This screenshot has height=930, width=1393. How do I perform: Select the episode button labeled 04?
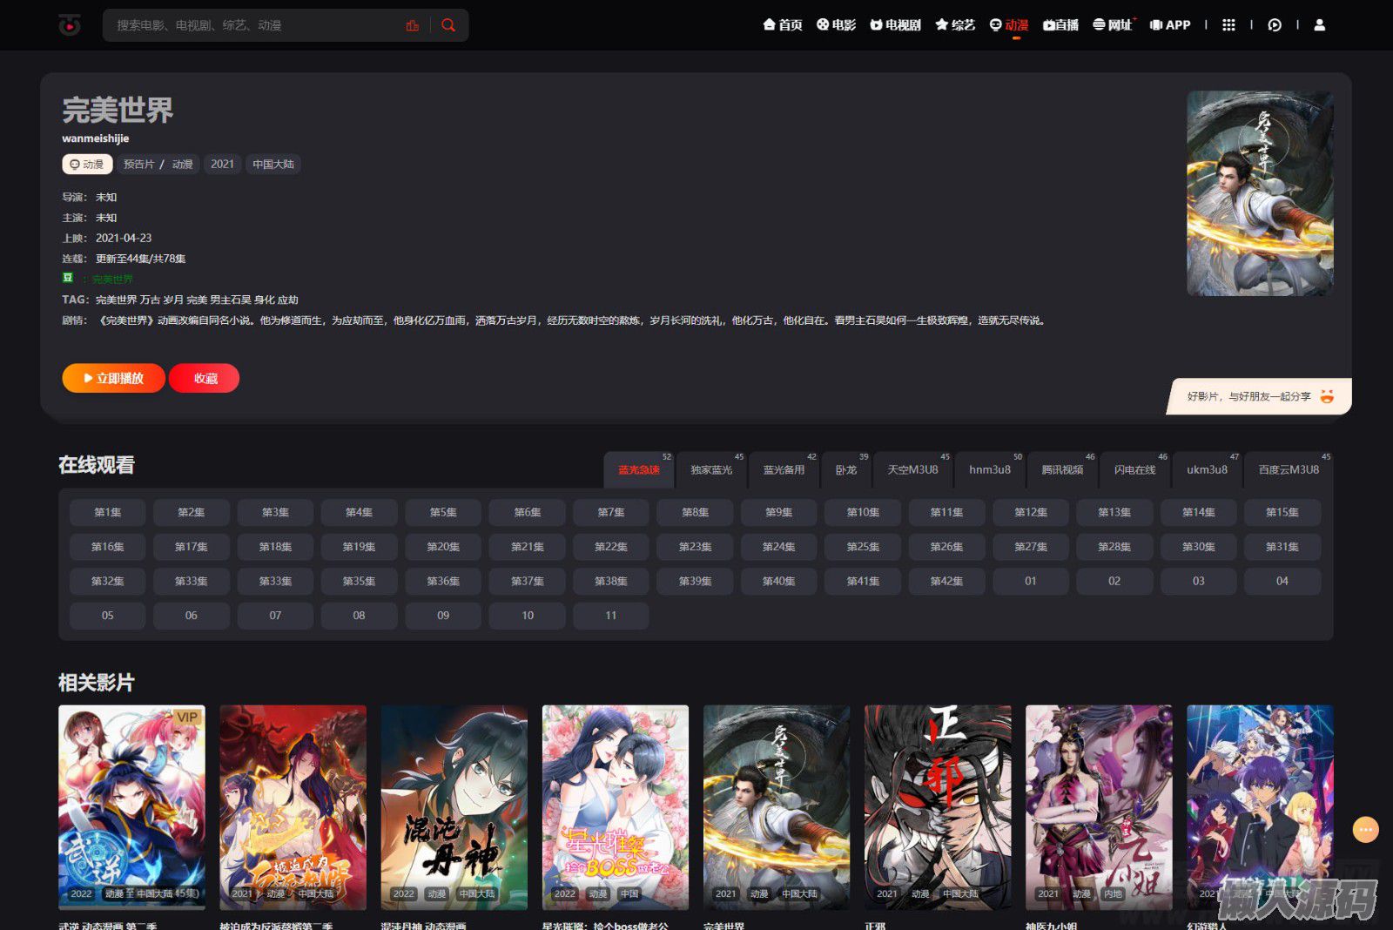[1282, 581]
